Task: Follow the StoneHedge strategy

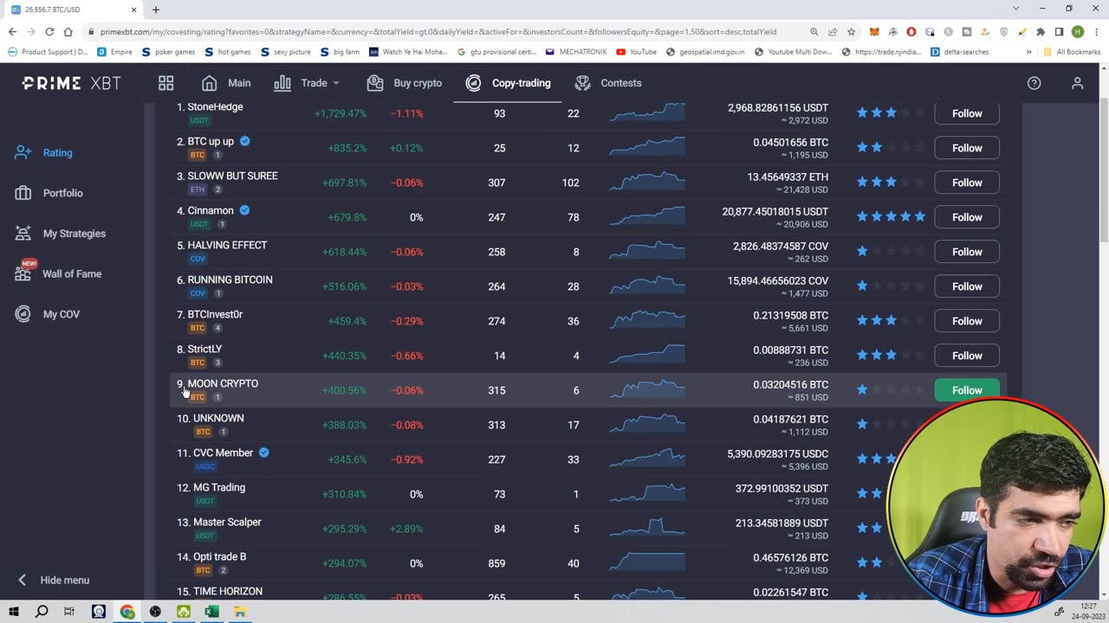Action: [x=967, y=113]
